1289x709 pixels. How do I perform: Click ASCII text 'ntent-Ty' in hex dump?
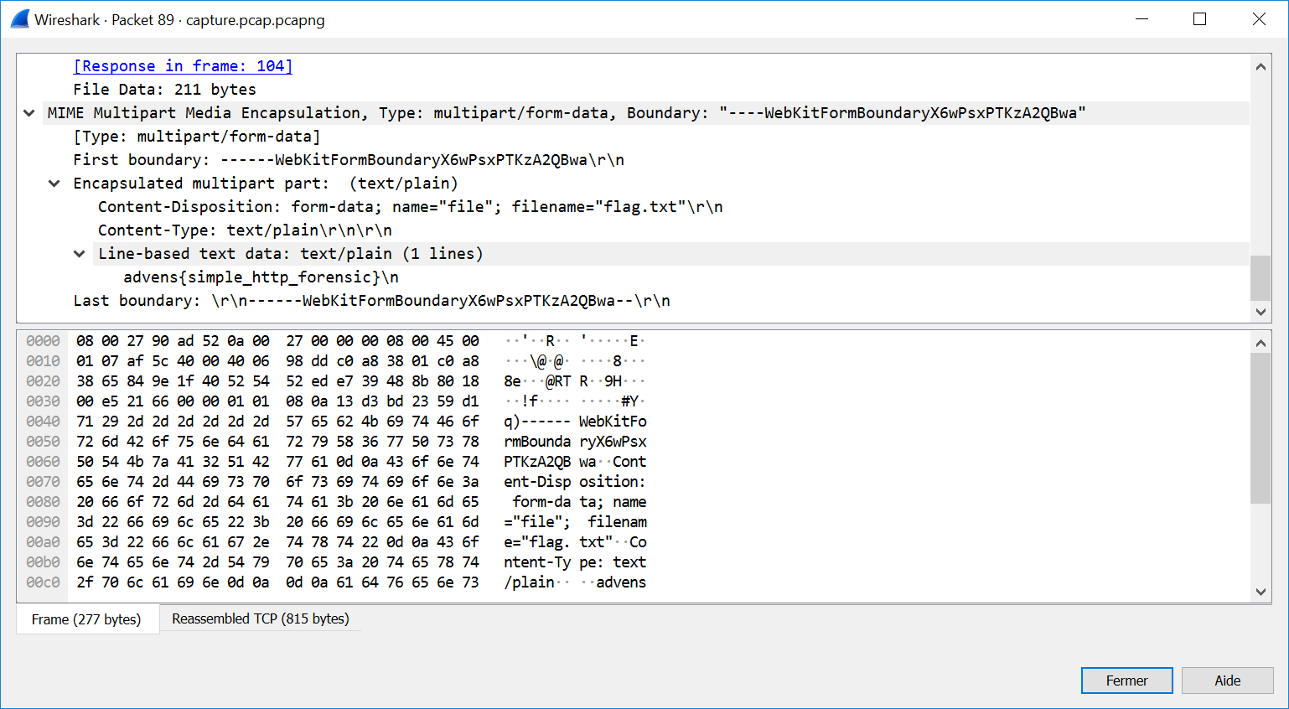pos(537,562)
